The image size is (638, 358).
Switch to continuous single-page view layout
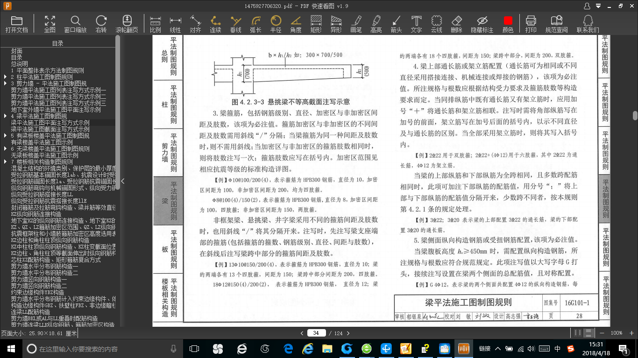point(589,333)
